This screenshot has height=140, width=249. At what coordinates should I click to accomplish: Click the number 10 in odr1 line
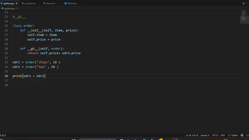[55, 62]
